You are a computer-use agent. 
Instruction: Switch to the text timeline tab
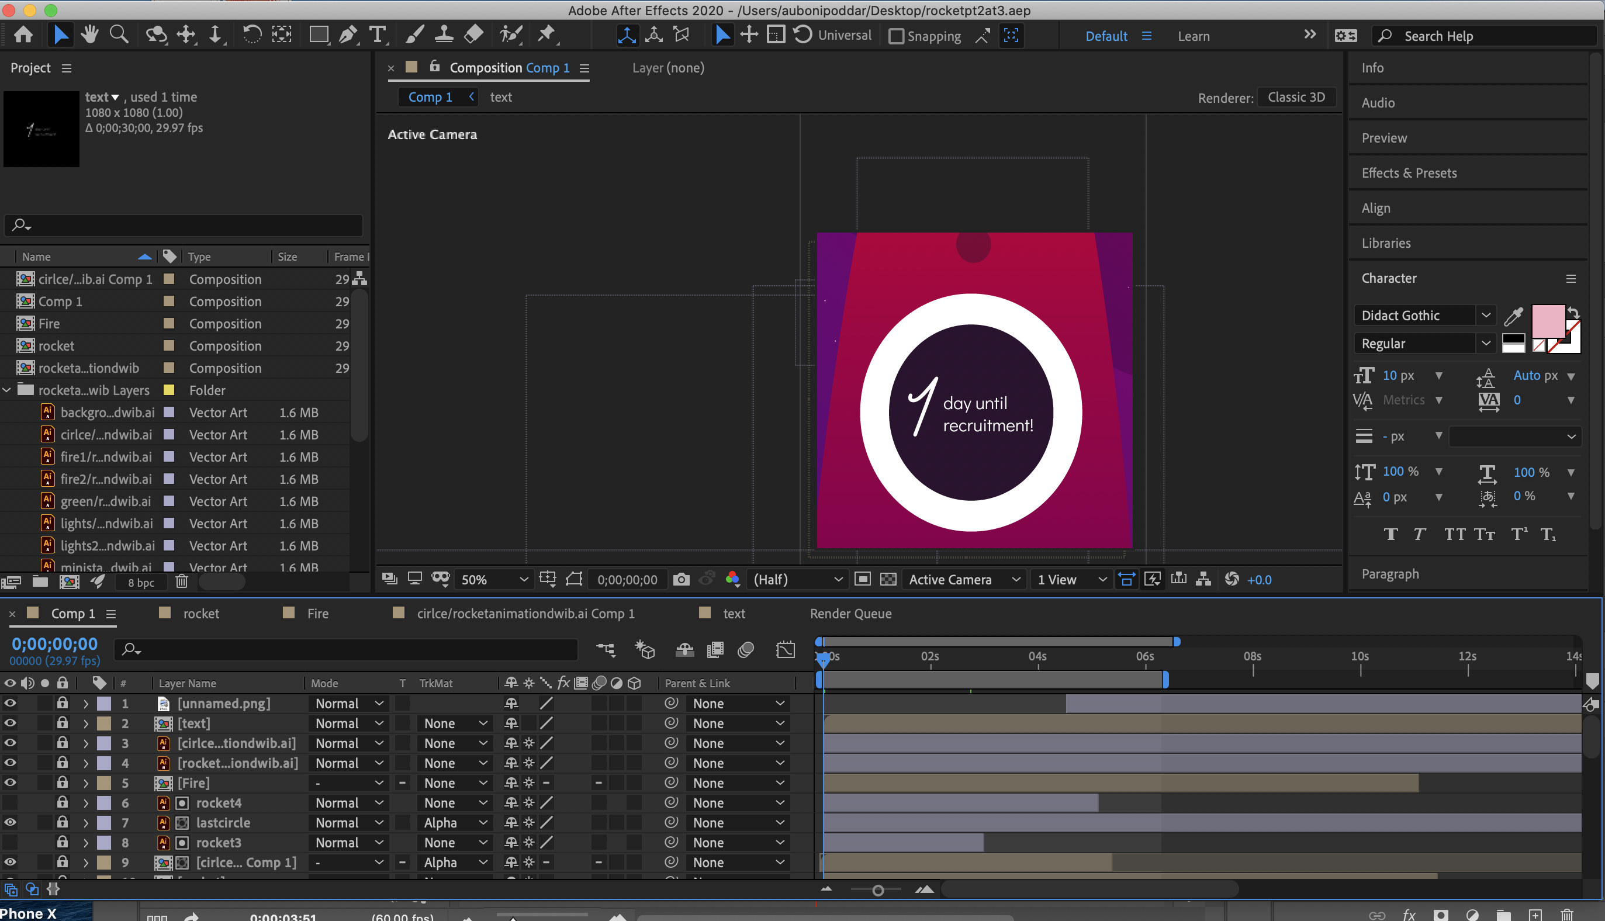734,614
